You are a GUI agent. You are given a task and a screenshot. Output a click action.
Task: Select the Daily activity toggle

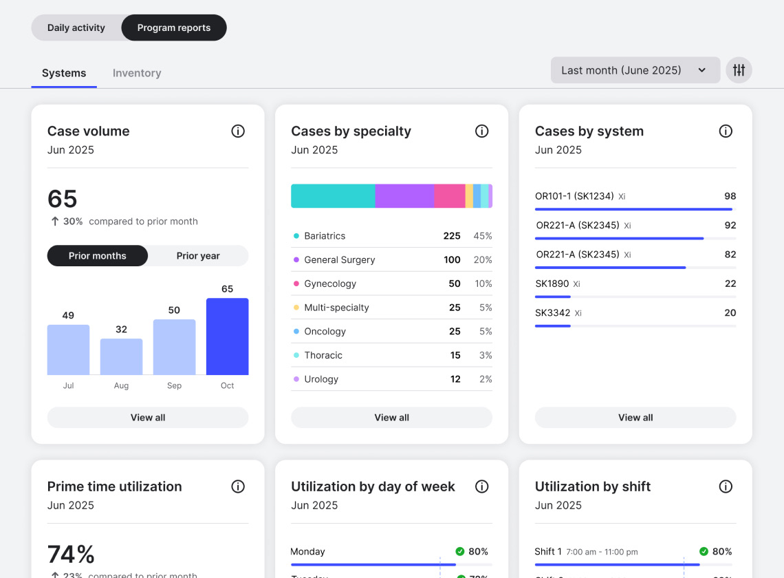coord(76,28)
